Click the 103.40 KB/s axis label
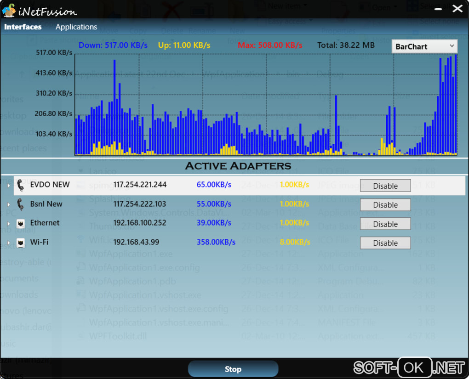Image resolution: width=469 pixels, height=379 pixels. tap(54, 134)
